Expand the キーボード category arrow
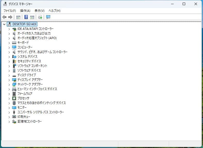The height and width of the screenshot is (148, 203). pos(9,43)
